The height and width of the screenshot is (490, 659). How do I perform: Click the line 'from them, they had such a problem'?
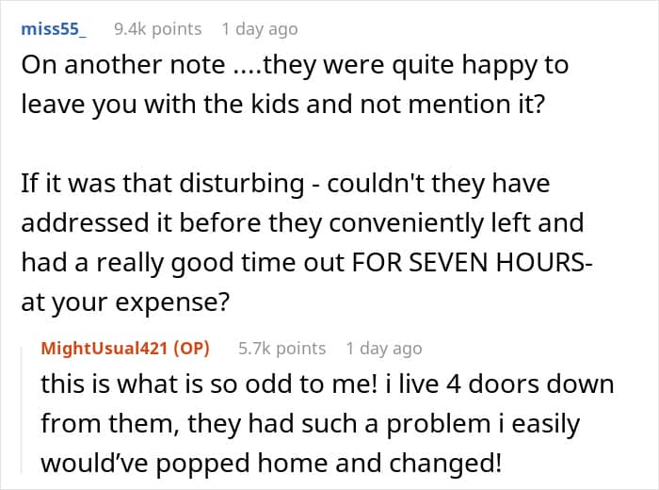point(310,424)
